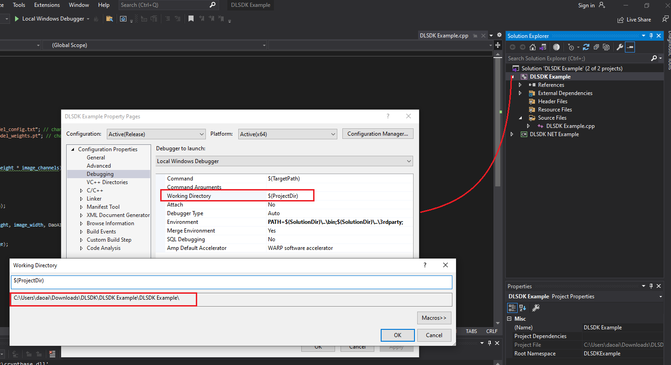
Task: Click OK in Working Directory dialog
Action: tap(398, 335)
